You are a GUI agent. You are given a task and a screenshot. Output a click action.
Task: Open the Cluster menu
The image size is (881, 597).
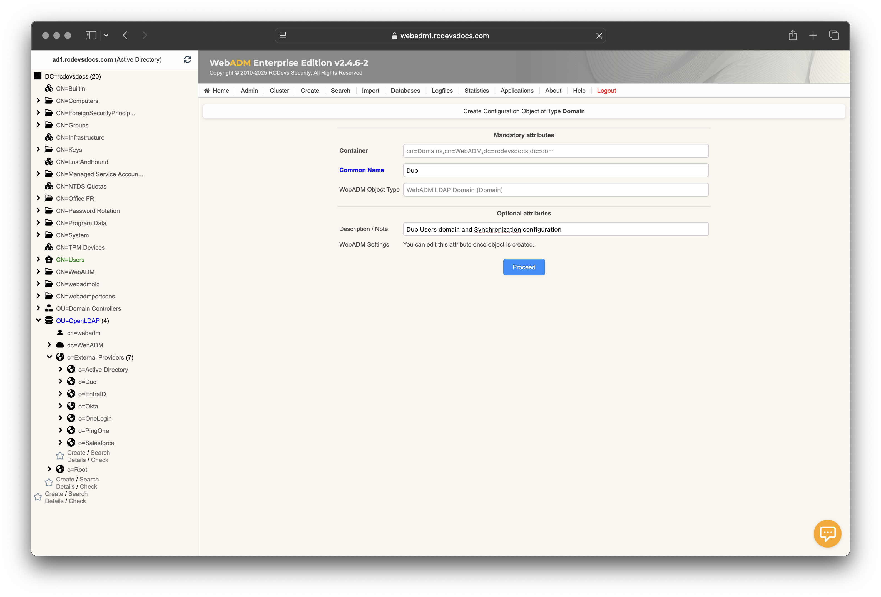279,91
